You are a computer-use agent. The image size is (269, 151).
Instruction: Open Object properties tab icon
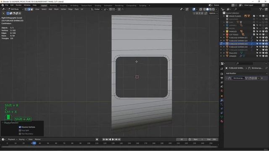coord(222,96)
